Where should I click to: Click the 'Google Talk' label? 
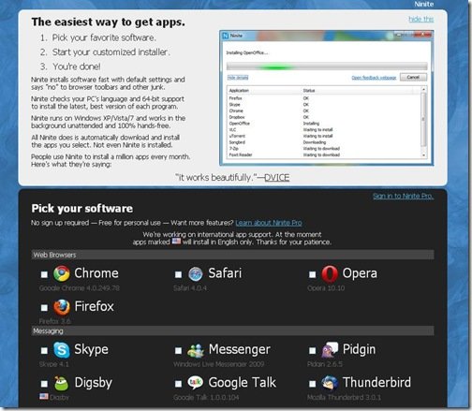click(243, 383)
